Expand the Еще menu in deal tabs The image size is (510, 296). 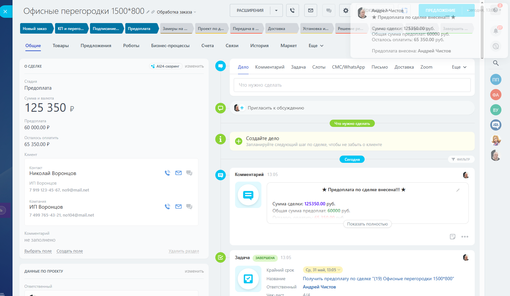point(316,46)
